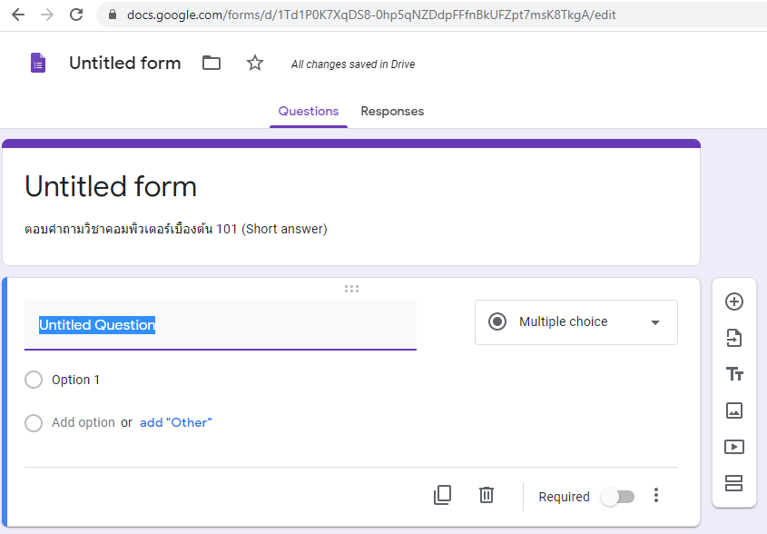Add a title and description block
This screenshot has height=534, width=767.
(x=734, y=374)
